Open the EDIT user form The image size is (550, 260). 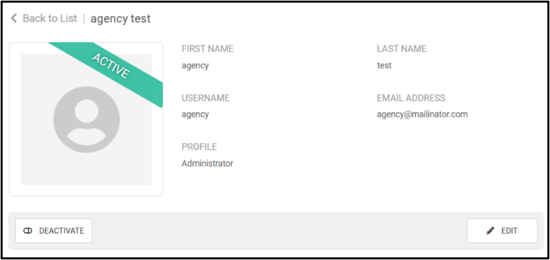(502, 231)
